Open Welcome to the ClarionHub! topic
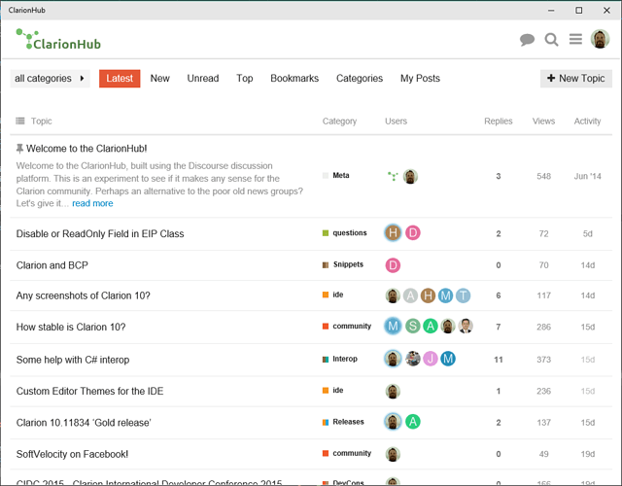Image resolution: width=622 pixels, height=486 pixels. pos(86,149)
